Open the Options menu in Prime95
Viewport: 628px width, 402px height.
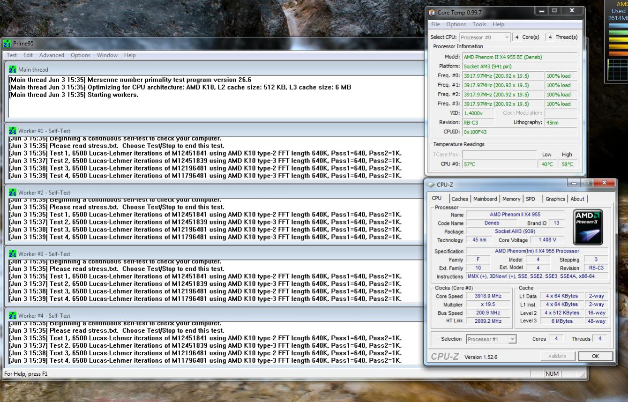(x=81, y=55)
